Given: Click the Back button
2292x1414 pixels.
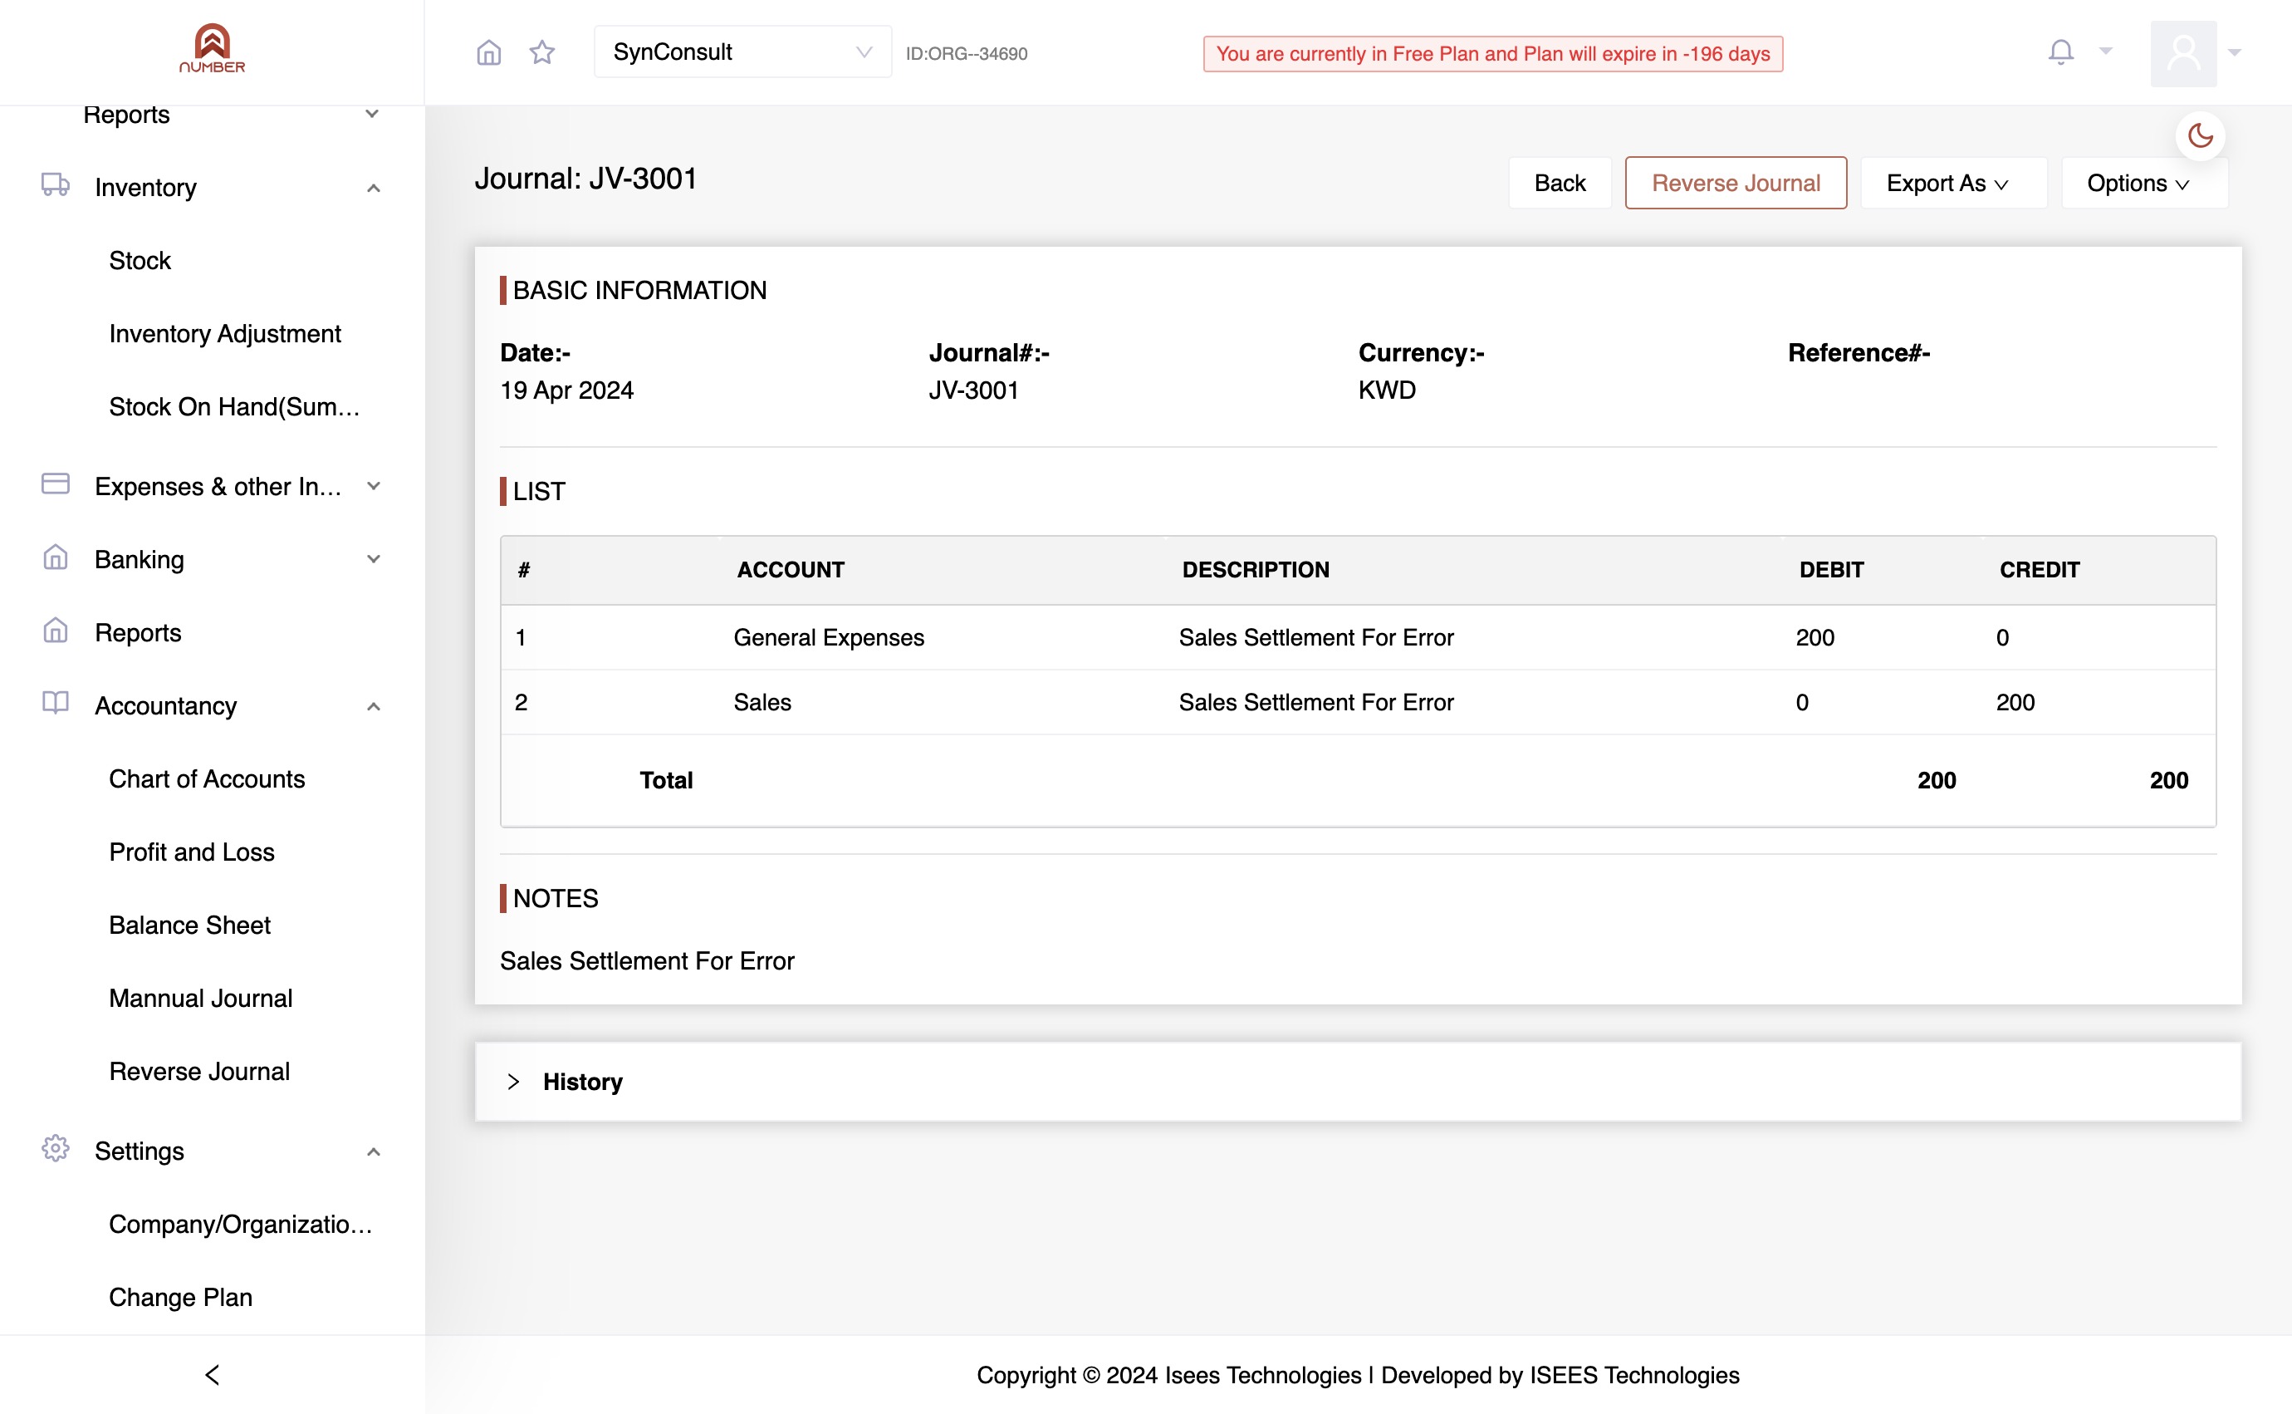Looking at the screenshot, I should (1560, 184).
